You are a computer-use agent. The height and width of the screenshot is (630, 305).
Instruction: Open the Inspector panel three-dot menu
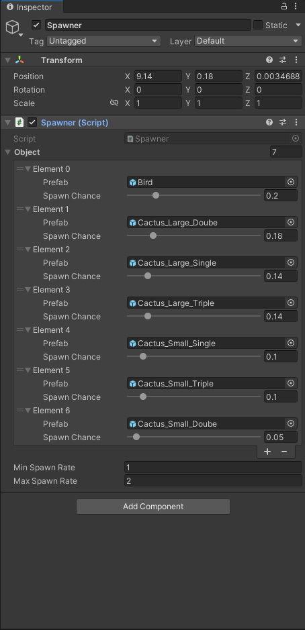click(296, 6)
